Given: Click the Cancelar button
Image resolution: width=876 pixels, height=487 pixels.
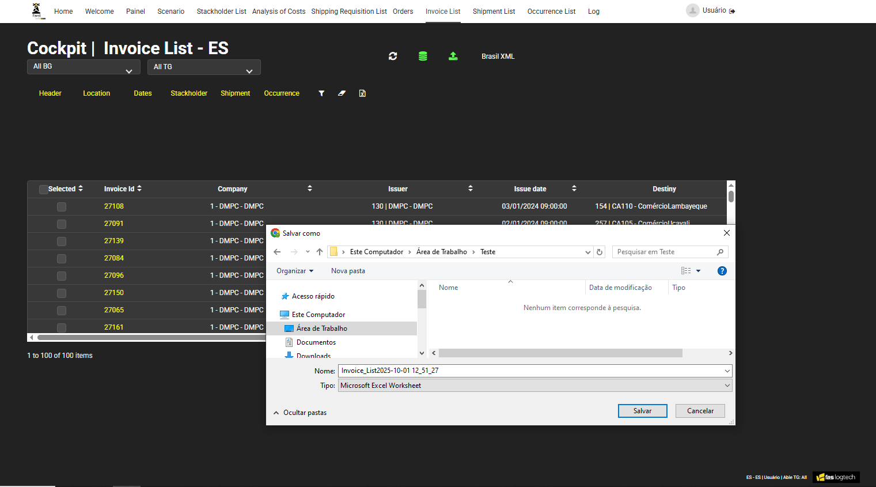Looking at the screenshot, I should tap(700, 411).
